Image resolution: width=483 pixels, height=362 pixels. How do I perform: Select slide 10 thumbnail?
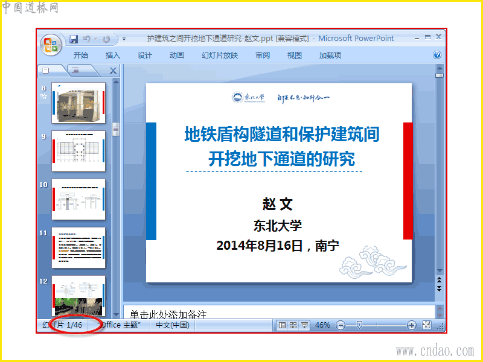[x=78, y=199]
